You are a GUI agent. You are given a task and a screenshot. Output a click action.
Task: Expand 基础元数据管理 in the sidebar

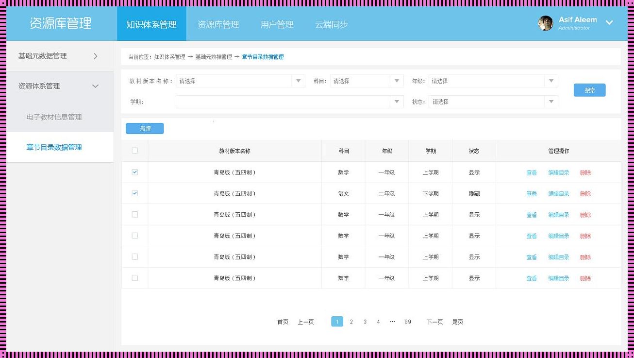pos(60,56)
